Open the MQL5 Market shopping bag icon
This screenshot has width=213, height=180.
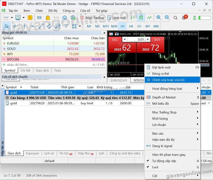click(x=48, y=18)
